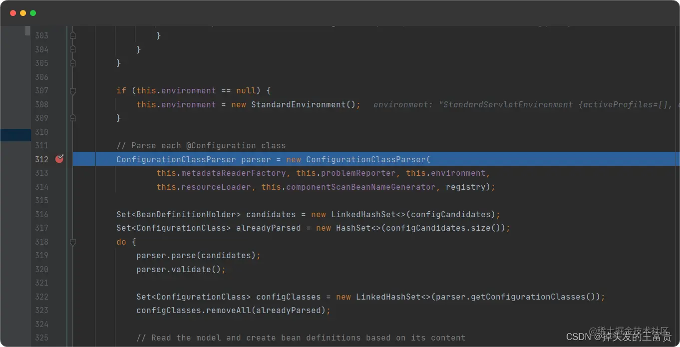Image resolution: width=680 pixels, height=347 pixels.
Task: Click line number 325 in the gutter
Action: (x=41, y=338)
